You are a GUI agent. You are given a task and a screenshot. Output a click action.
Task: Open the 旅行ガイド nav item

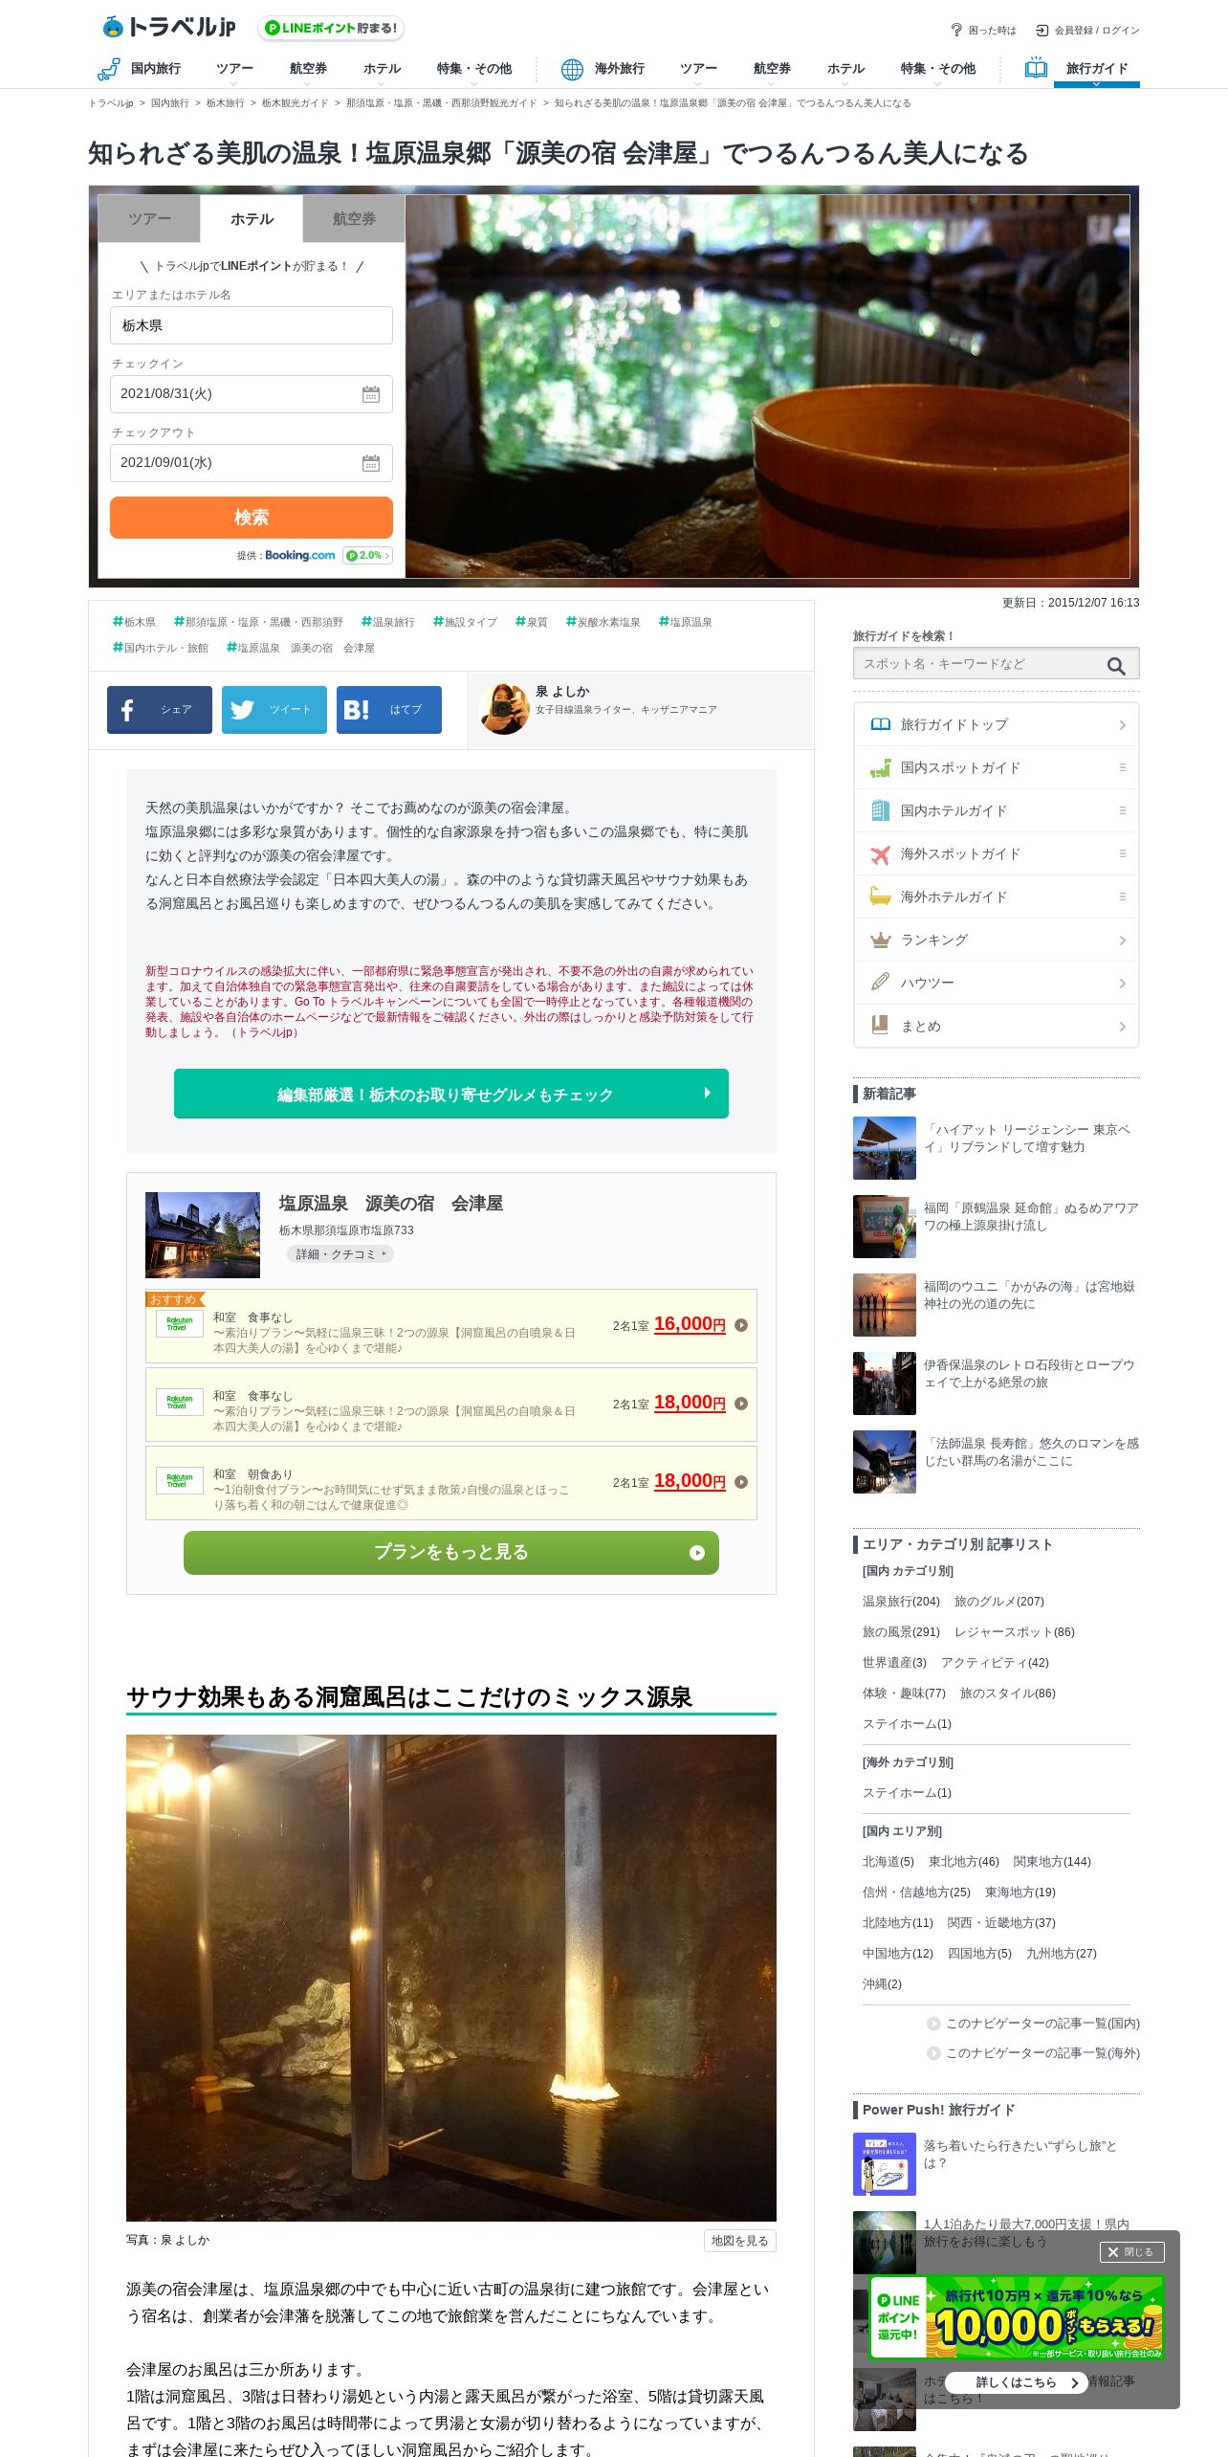point(1097,69)
